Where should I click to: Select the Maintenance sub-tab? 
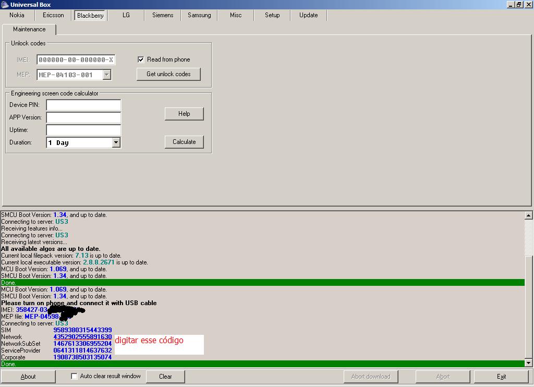click(x=29, y=29)
